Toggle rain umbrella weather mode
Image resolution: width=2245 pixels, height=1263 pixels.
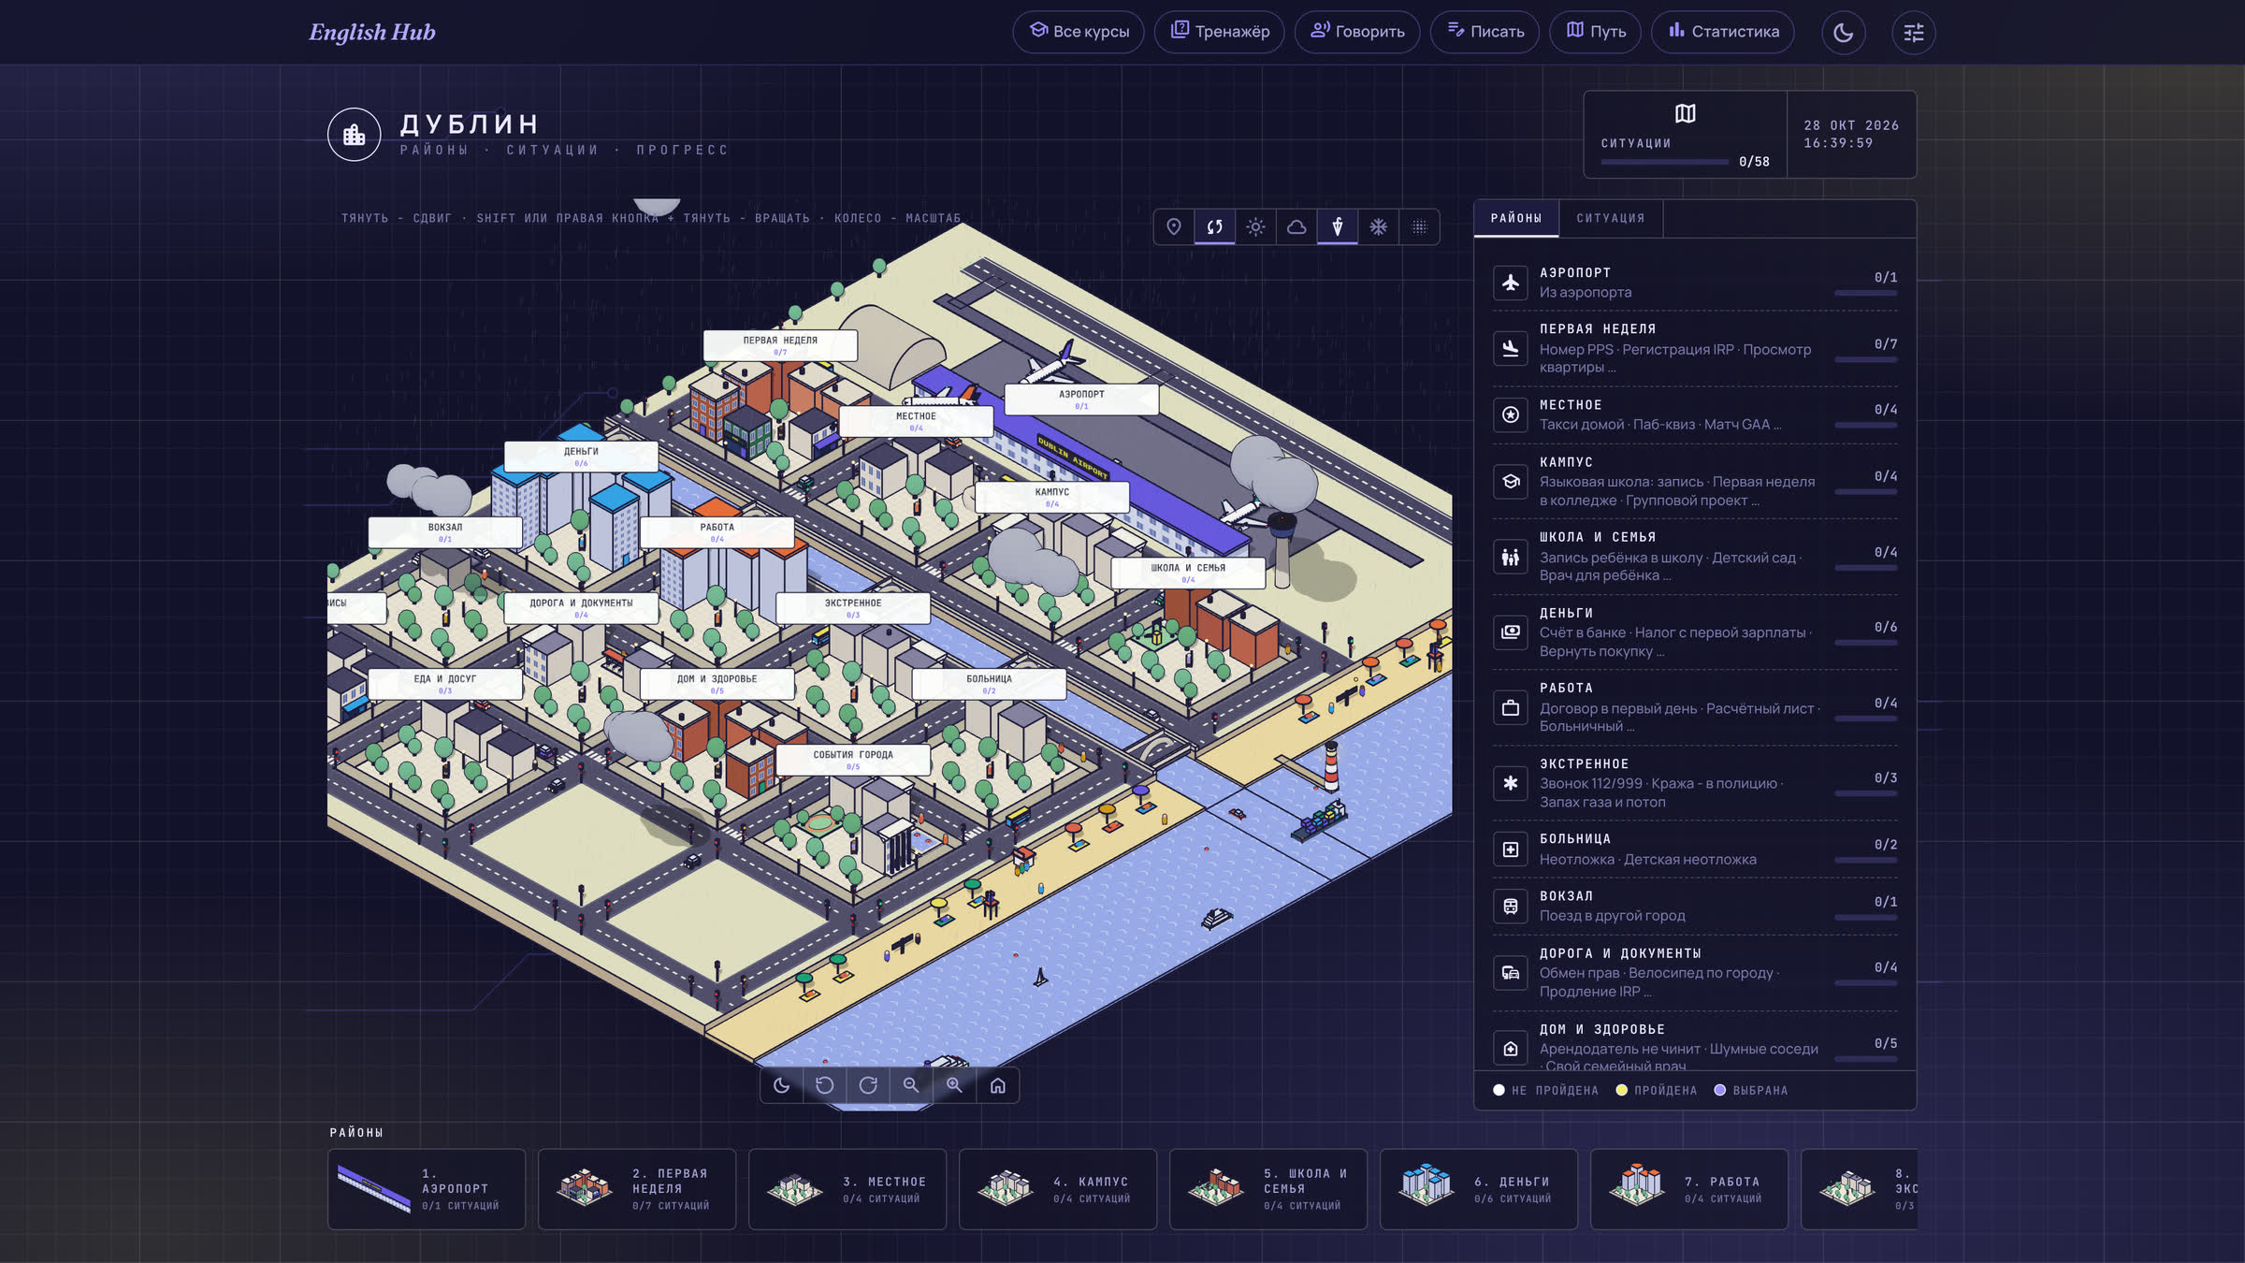click(1338, 226)
